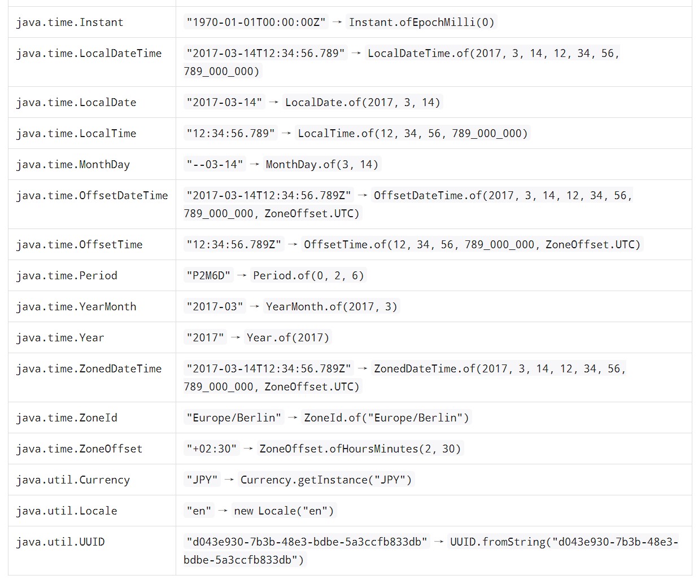The image size is (698, 580).
Task: Click the java.time.Instant type name
Action: coord(69,23)
